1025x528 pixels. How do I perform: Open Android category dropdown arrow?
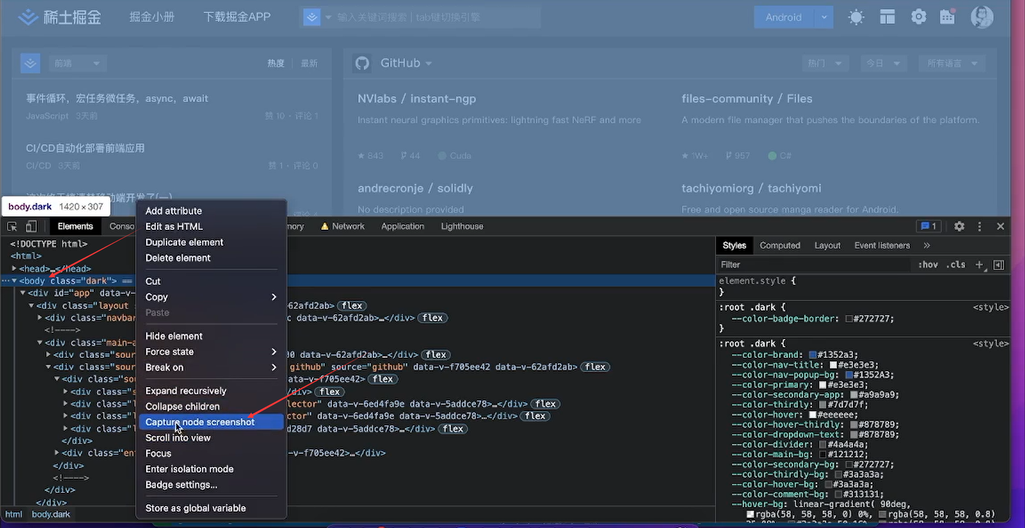coord(824,17)
